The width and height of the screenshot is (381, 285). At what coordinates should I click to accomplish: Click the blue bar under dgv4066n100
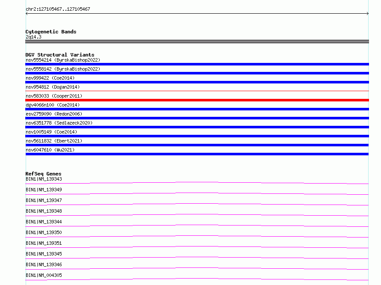tap(197, 109)
